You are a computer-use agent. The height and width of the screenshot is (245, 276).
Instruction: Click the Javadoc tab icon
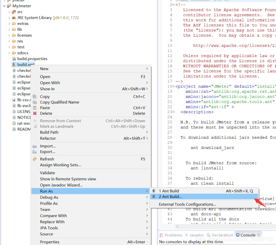186,235
